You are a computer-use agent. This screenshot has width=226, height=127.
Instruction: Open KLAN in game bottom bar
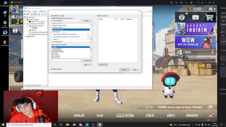pyautogui.click(x=100, y=115)
